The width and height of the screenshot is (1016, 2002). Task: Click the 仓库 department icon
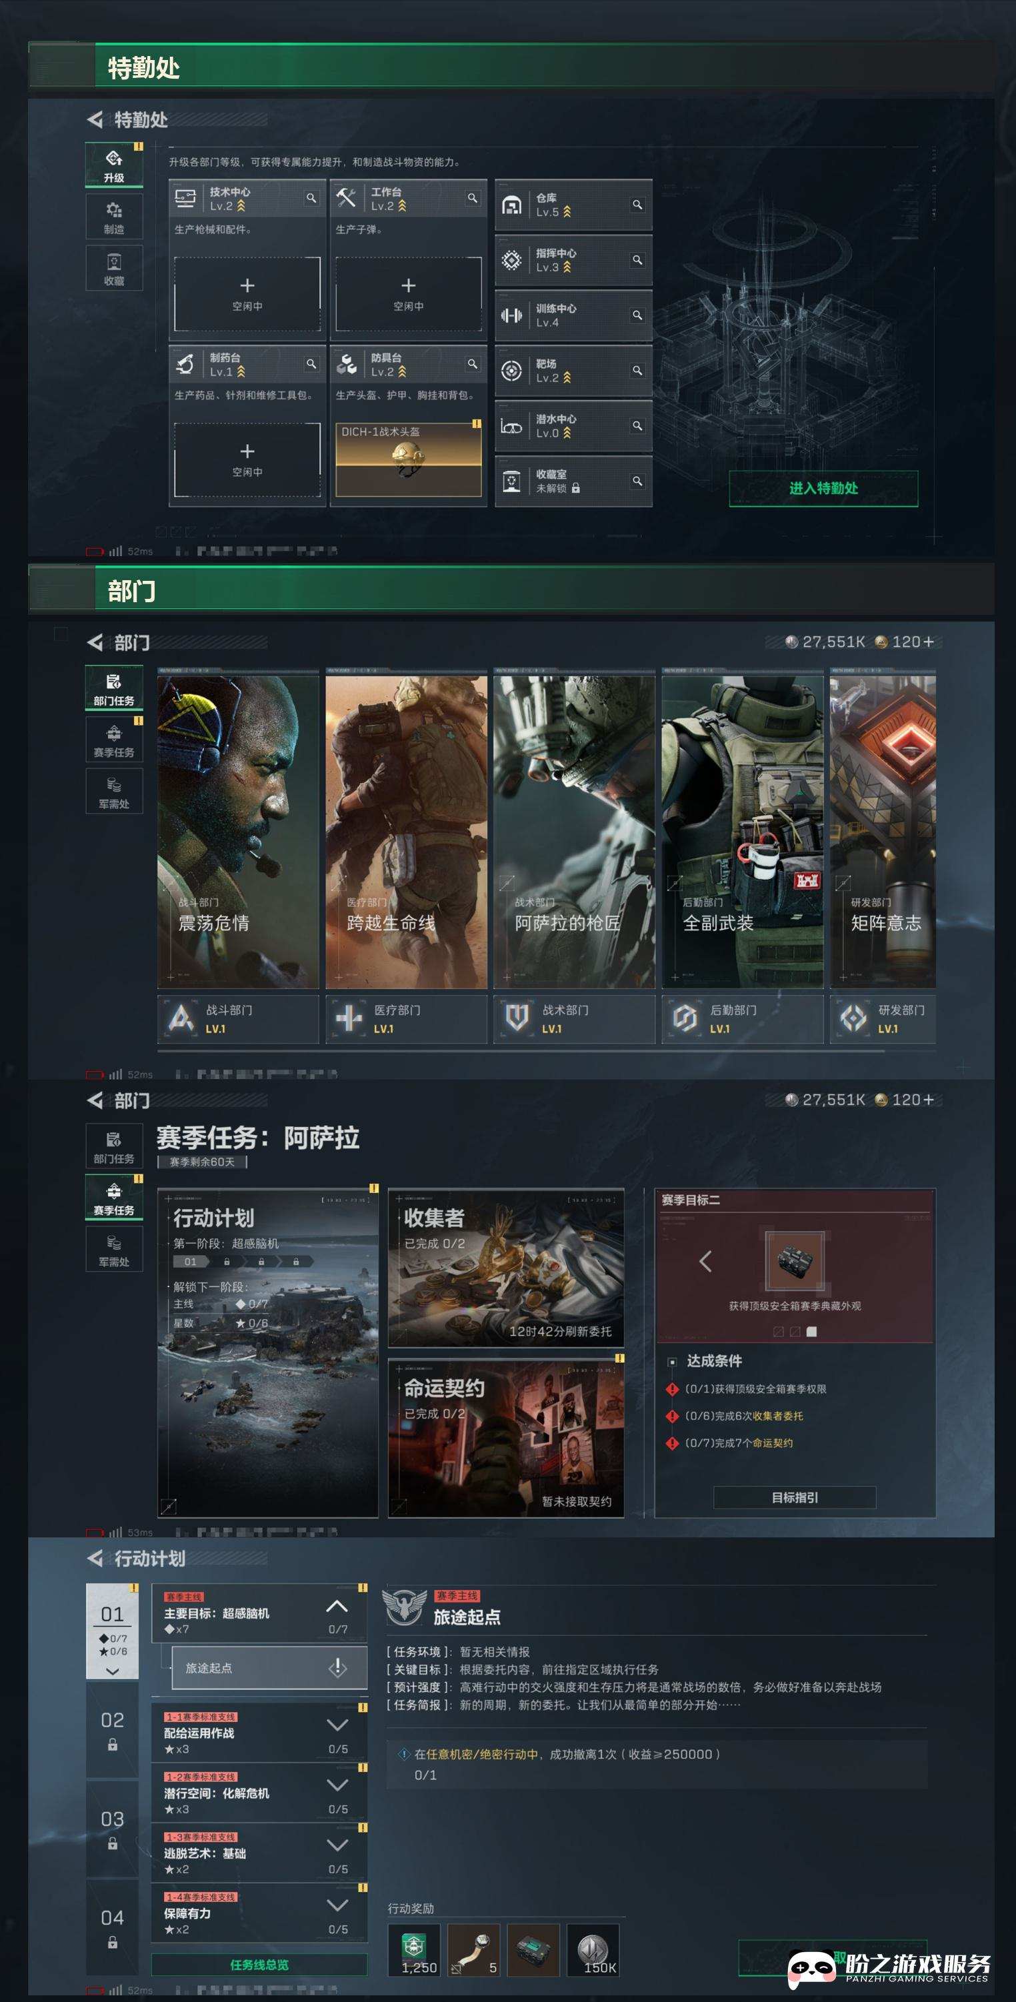pyautogui.click(x=511, y=205)
